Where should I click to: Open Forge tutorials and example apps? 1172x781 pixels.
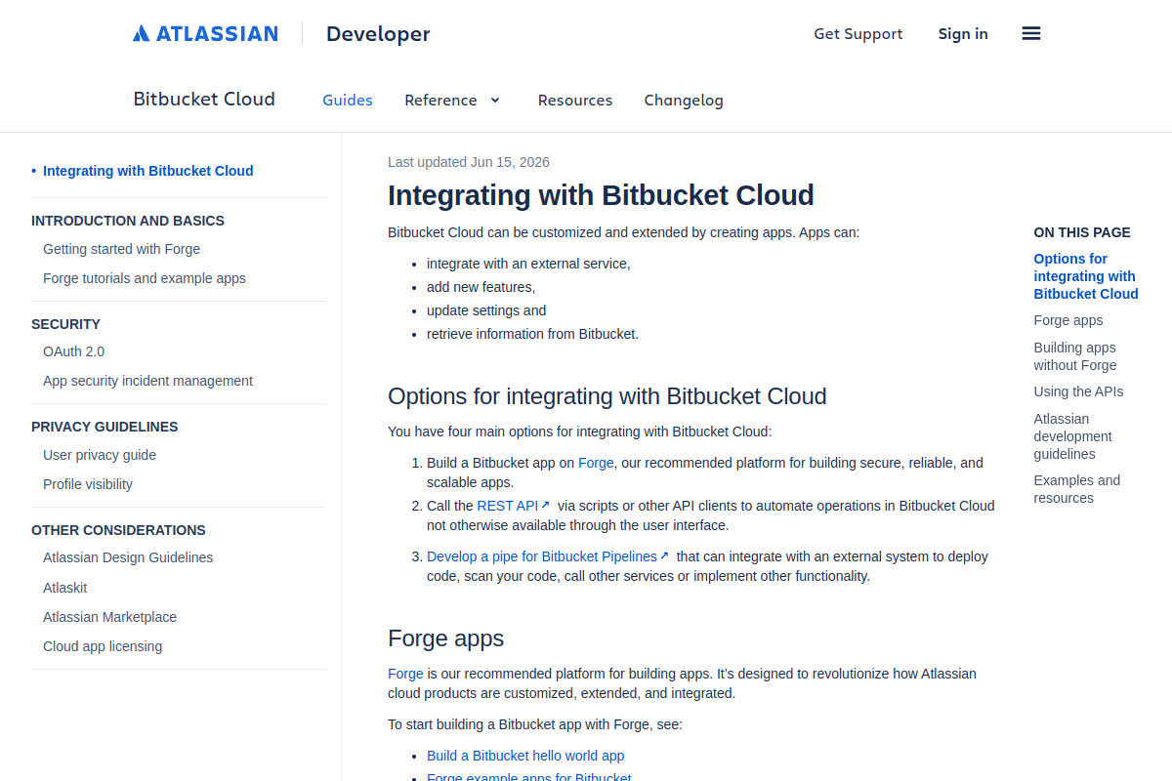pyautogui.click(x=145, y=278)
